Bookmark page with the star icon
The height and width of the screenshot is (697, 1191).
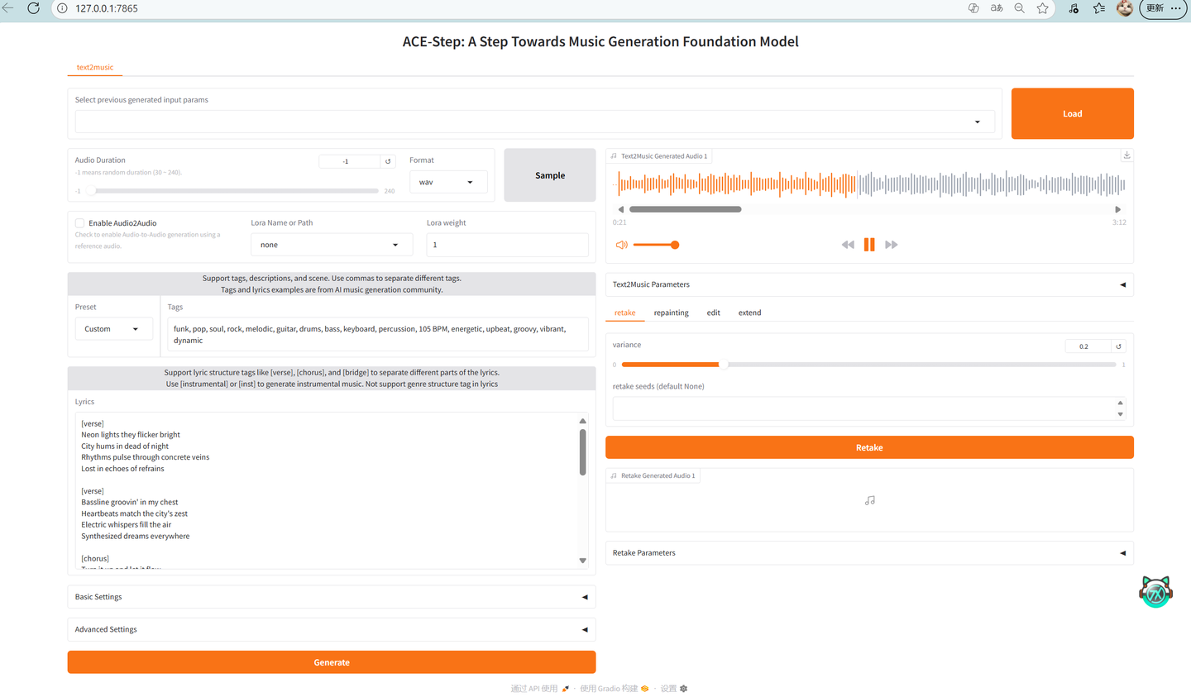pyautogui.click(x=1043, y=8)
